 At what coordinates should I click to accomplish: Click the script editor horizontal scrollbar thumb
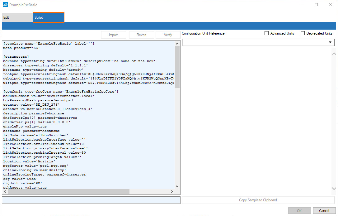(68, 191)
